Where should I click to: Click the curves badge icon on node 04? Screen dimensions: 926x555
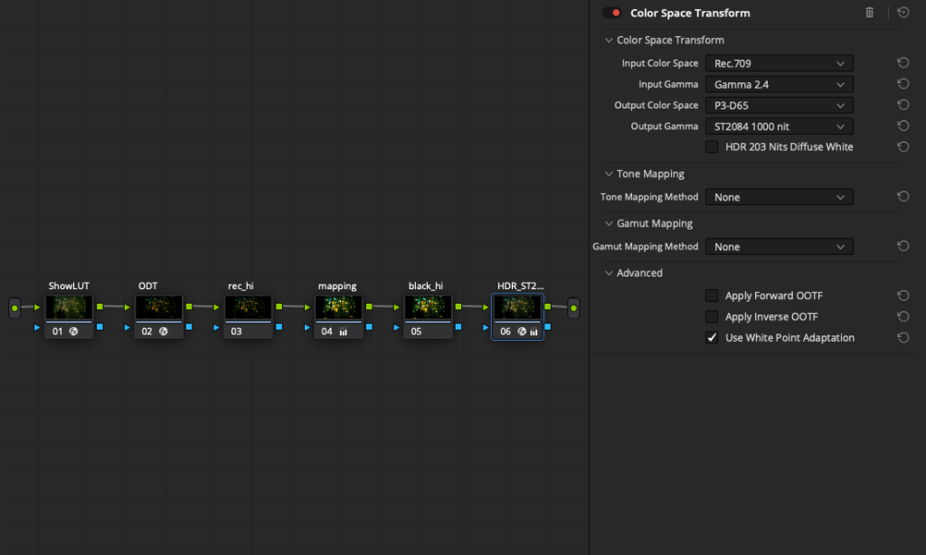pyautogui.click(x=343, y=332)
